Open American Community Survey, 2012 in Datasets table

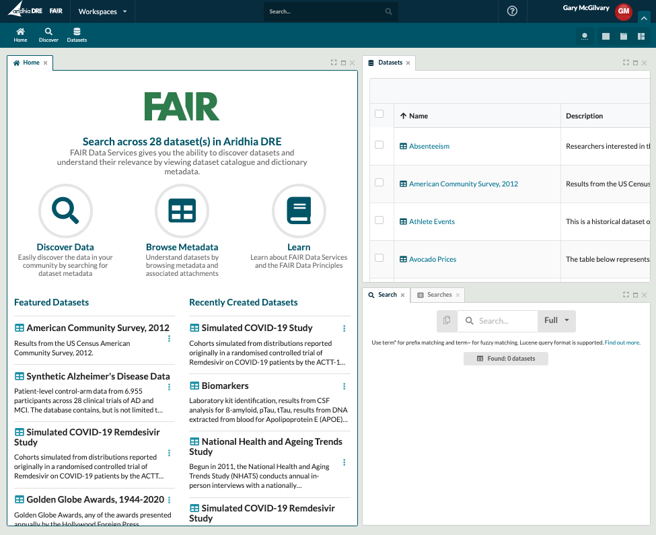coord(464,184)
